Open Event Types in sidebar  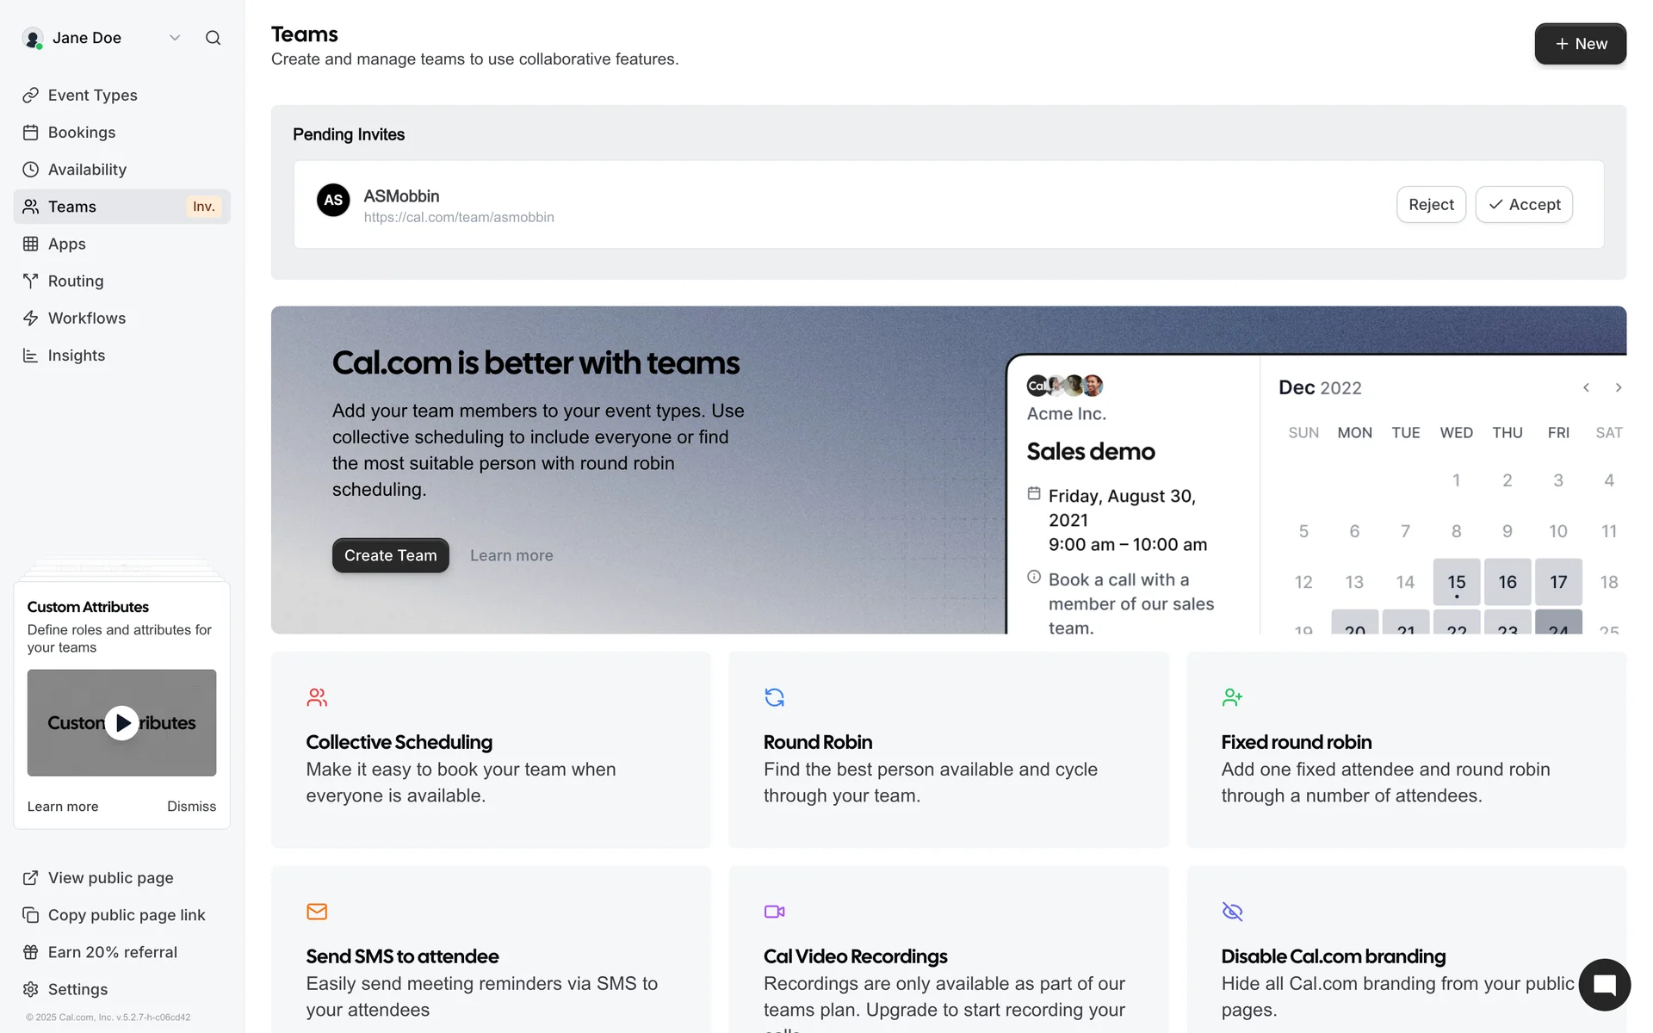[92, 96]
